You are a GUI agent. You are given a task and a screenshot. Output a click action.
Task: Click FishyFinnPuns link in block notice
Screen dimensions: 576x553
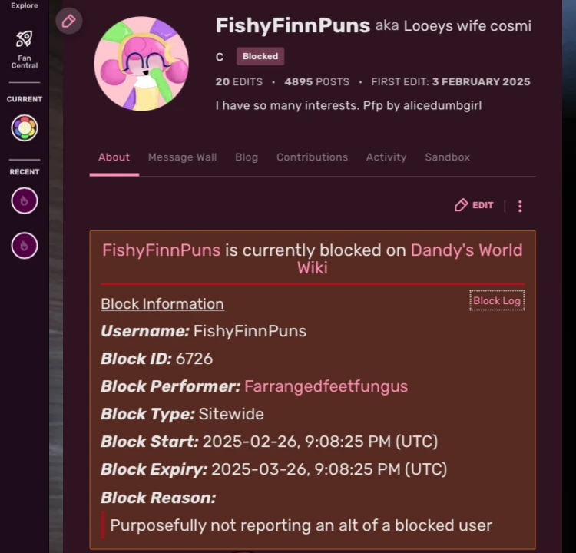(x=161, y=250)
